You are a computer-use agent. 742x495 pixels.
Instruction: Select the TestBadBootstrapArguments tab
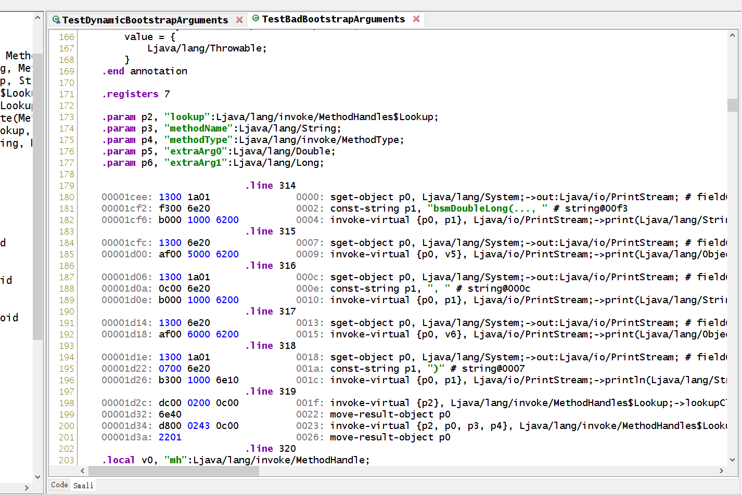pos(333,19)
